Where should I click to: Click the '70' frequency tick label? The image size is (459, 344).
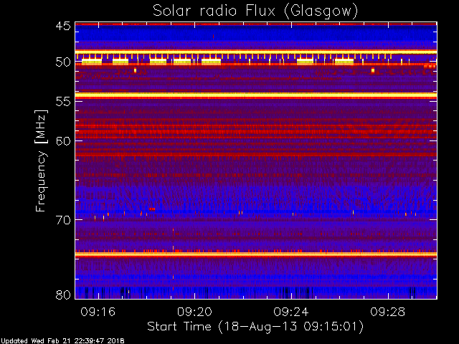[64, 220]
